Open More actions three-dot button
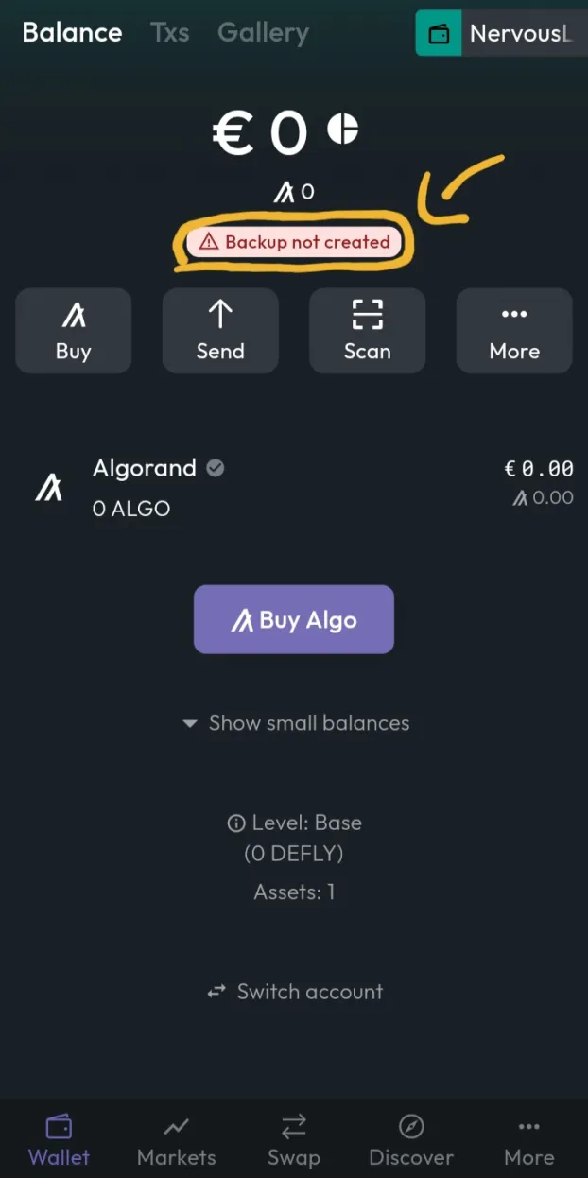Image resolution: width=588 pixels, height=1178 pixels. pyautogui.click(x=514, y=331)
